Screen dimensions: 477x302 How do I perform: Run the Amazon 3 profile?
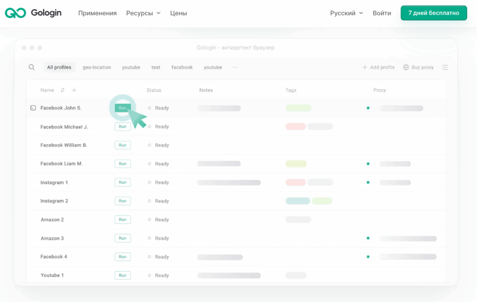[x=123, y=238]
